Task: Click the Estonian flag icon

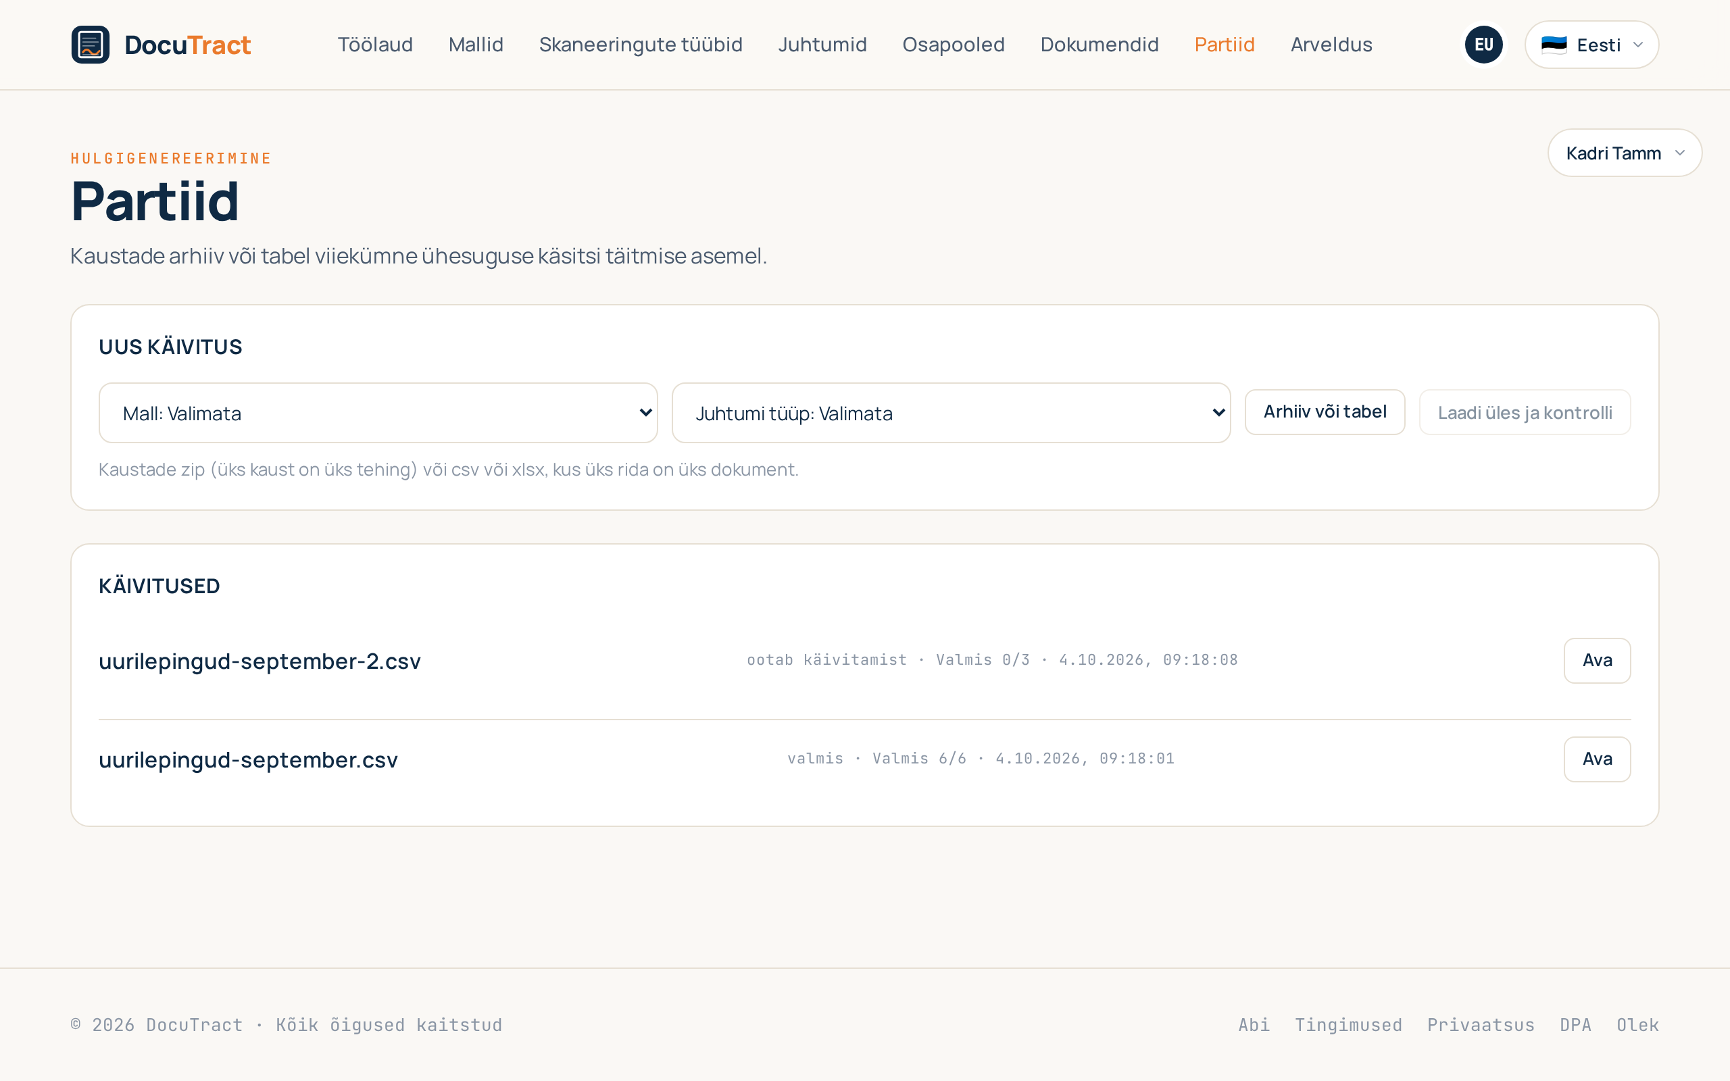Action: [1554, 45]
